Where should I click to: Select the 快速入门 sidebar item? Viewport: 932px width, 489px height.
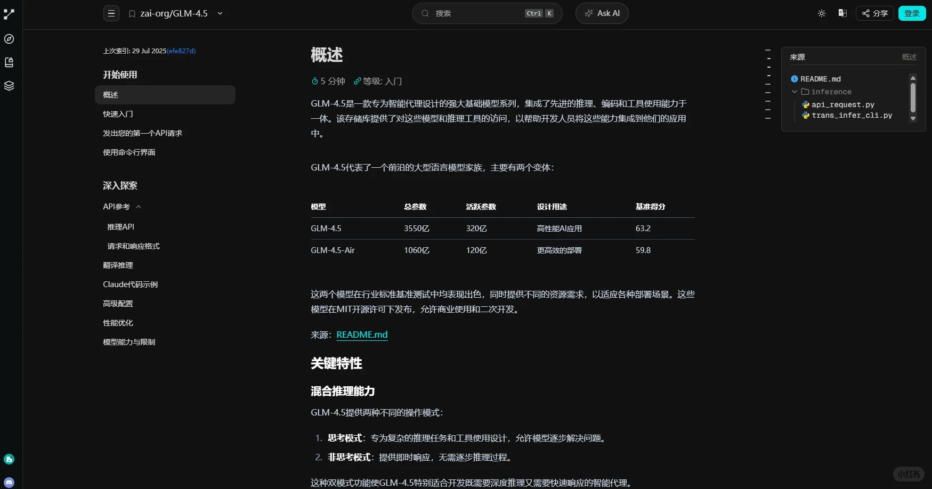click(x=118, y=113)
